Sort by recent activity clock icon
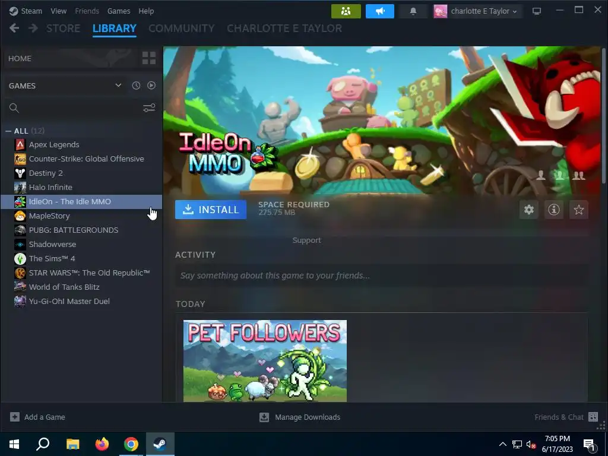 136,85
